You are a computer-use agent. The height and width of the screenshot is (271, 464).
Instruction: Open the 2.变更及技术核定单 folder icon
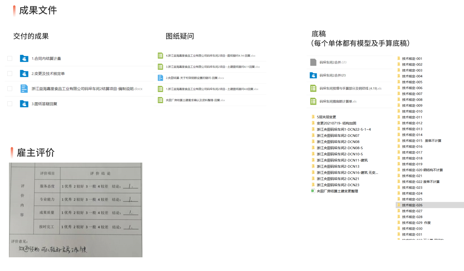click(x=24, y=74)
